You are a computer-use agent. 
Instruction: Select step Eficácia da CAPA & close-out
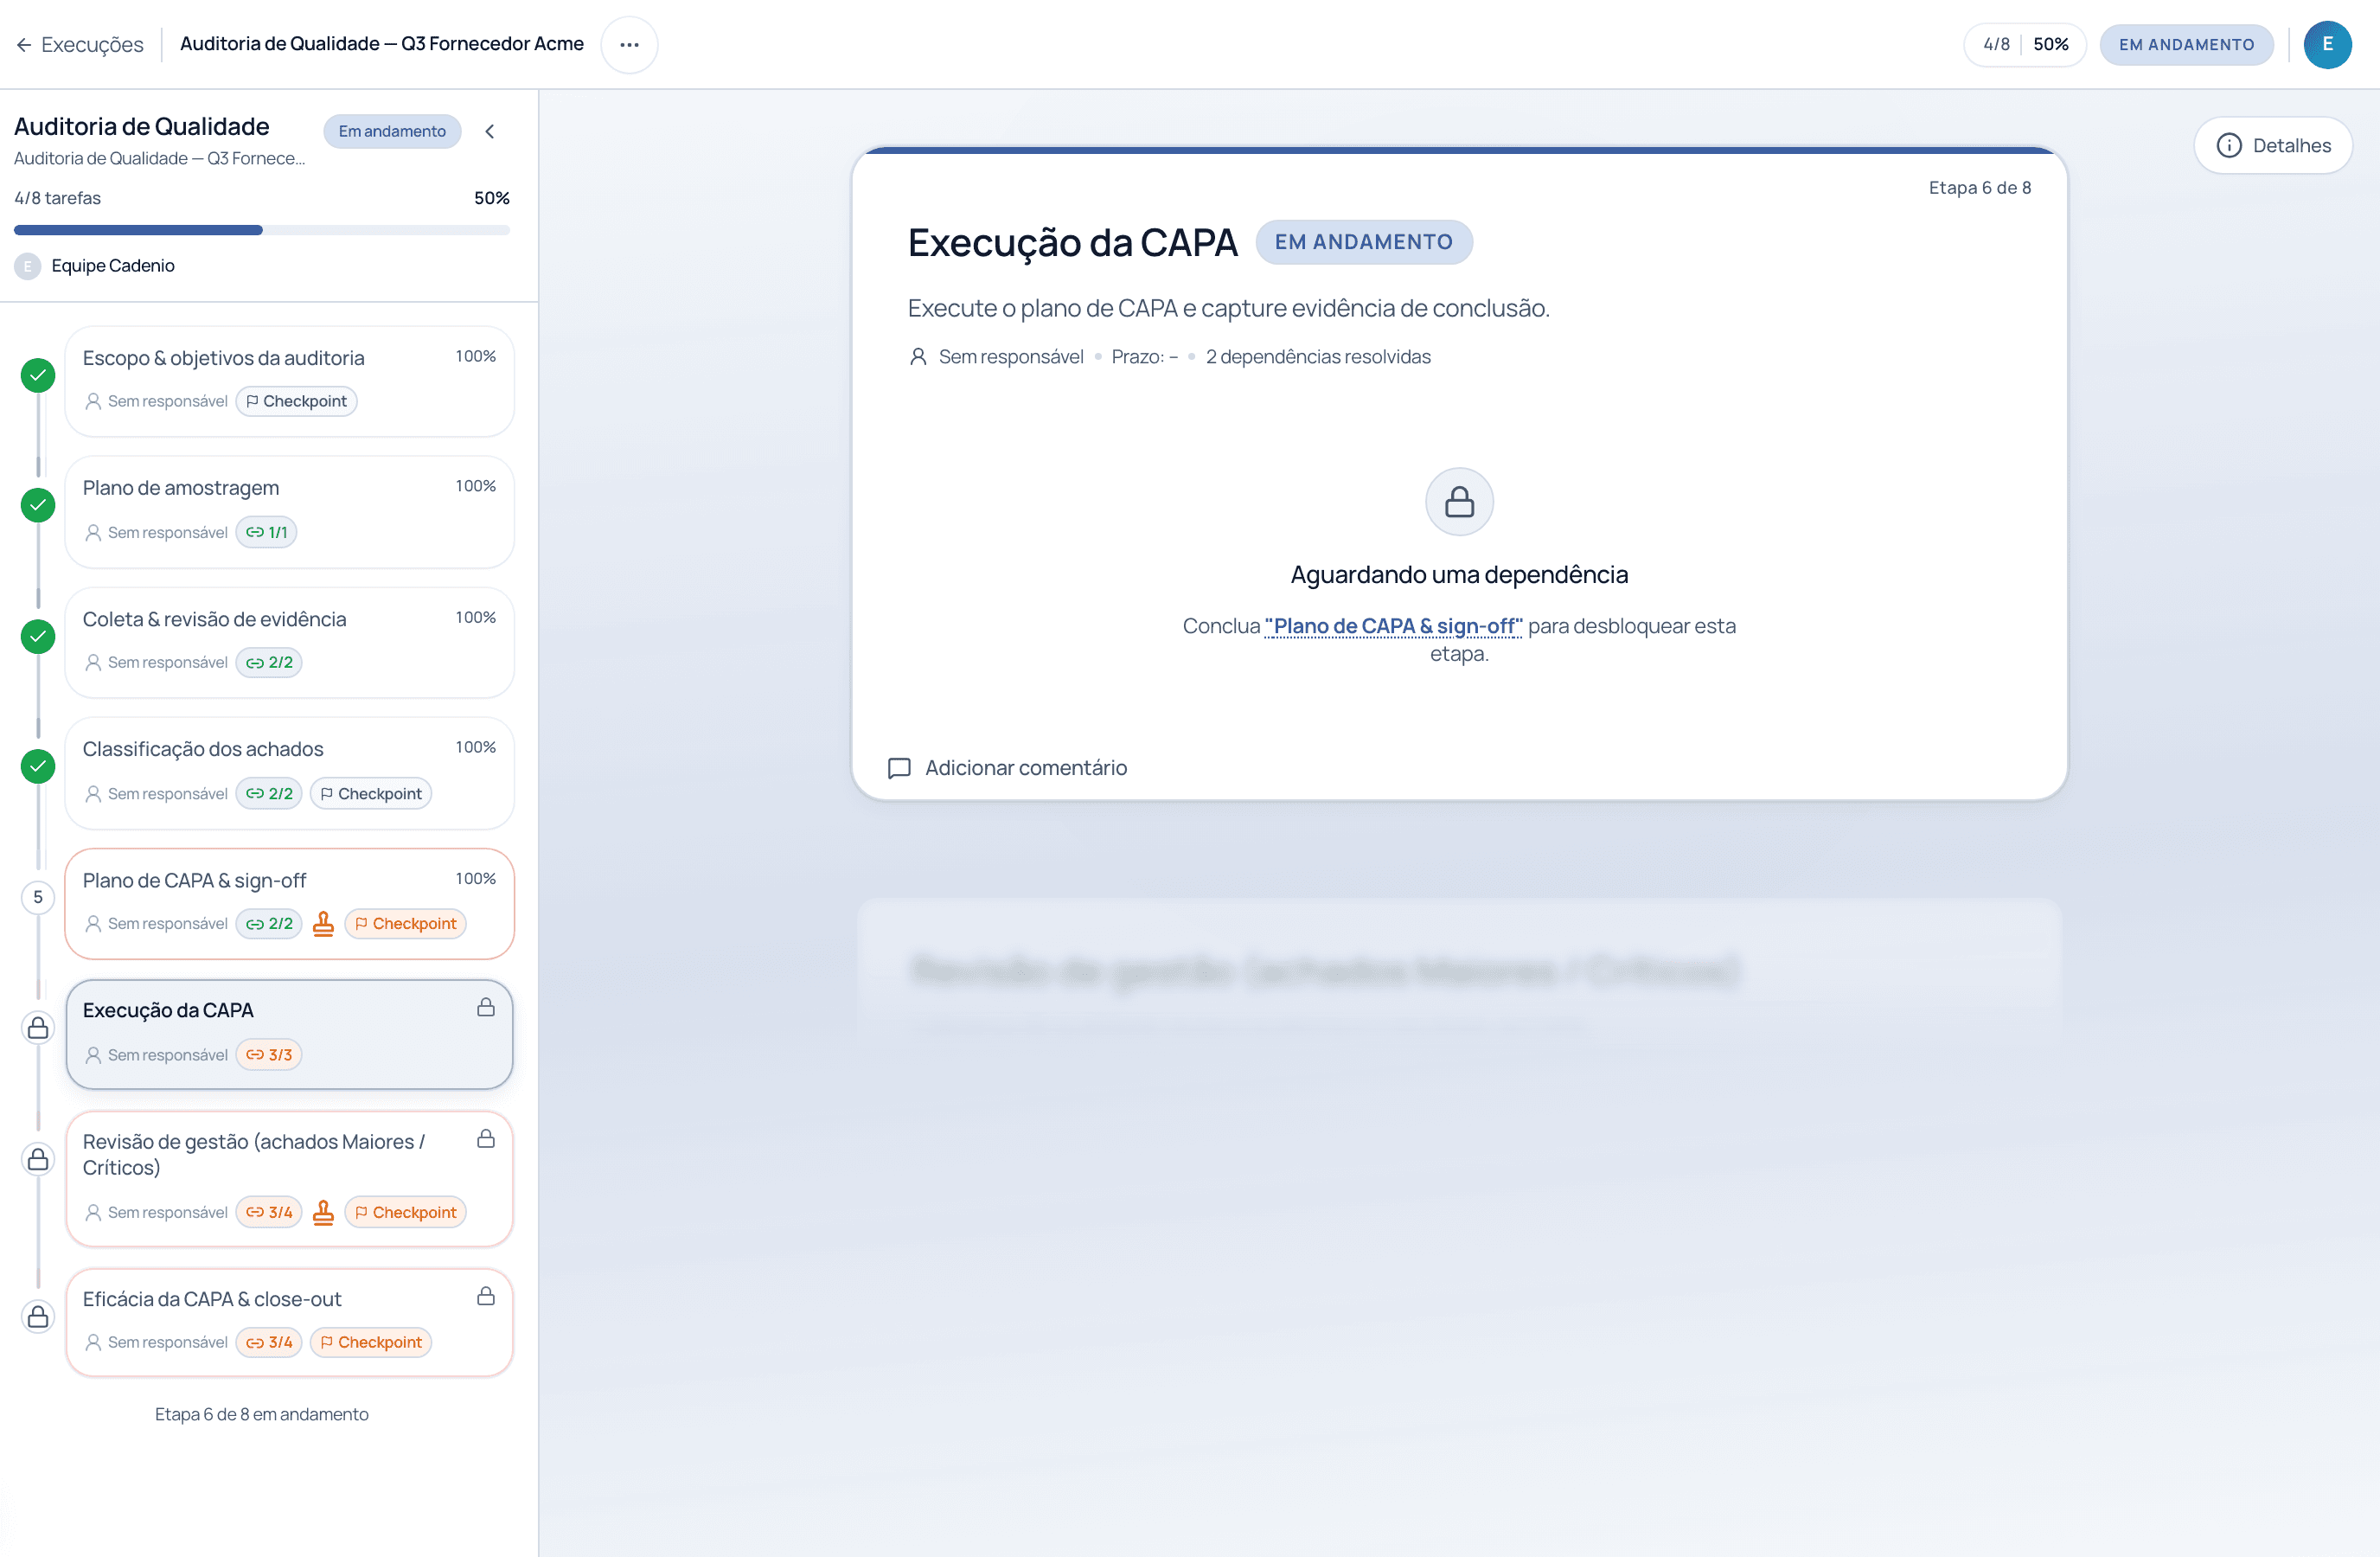pos(289,1323)
